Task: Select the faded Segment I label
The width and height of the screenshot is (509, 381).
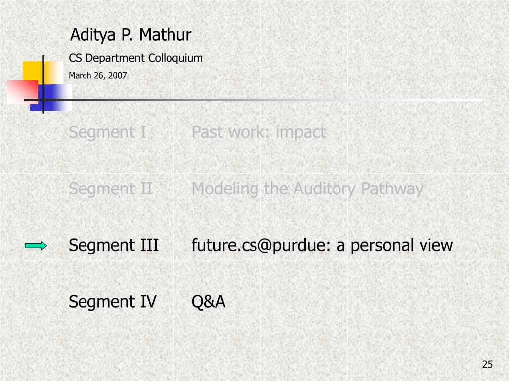Action: pyautogui.click(x=107, y=132)
